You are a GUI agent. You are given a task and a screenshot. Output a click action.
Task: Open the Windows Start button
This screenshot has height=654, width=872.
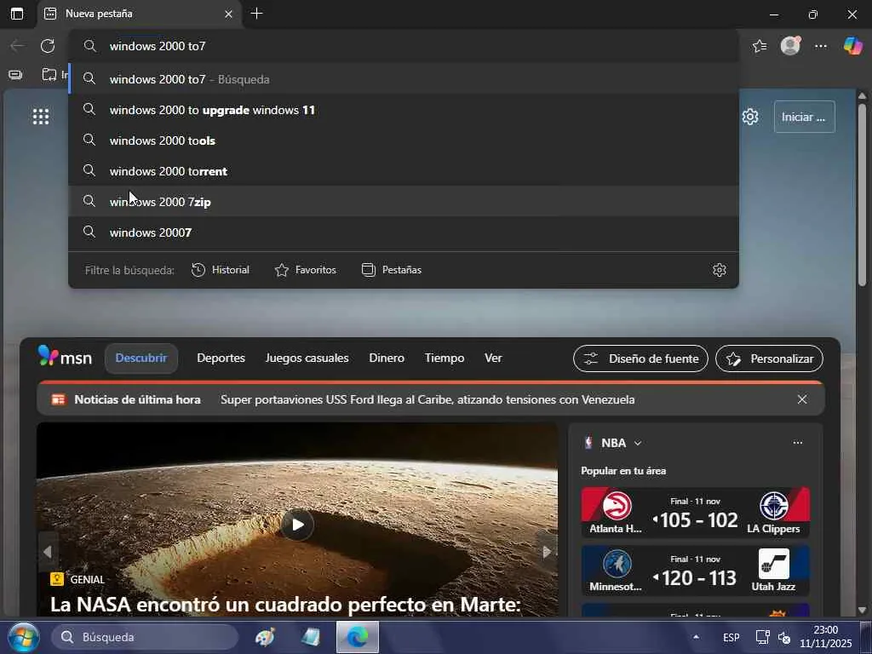tap(23, 637)
